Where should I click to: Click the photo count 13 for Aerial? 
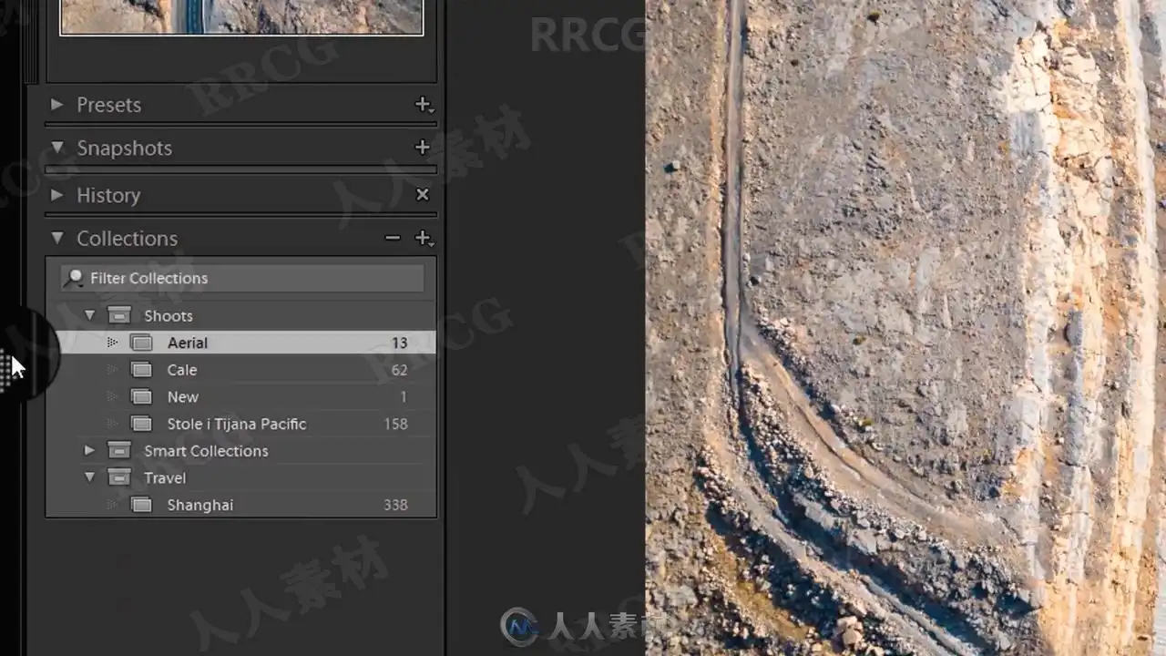(x=399, y=343)
